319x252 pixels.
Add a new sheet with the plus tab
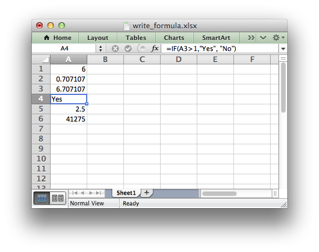[147, 193]
